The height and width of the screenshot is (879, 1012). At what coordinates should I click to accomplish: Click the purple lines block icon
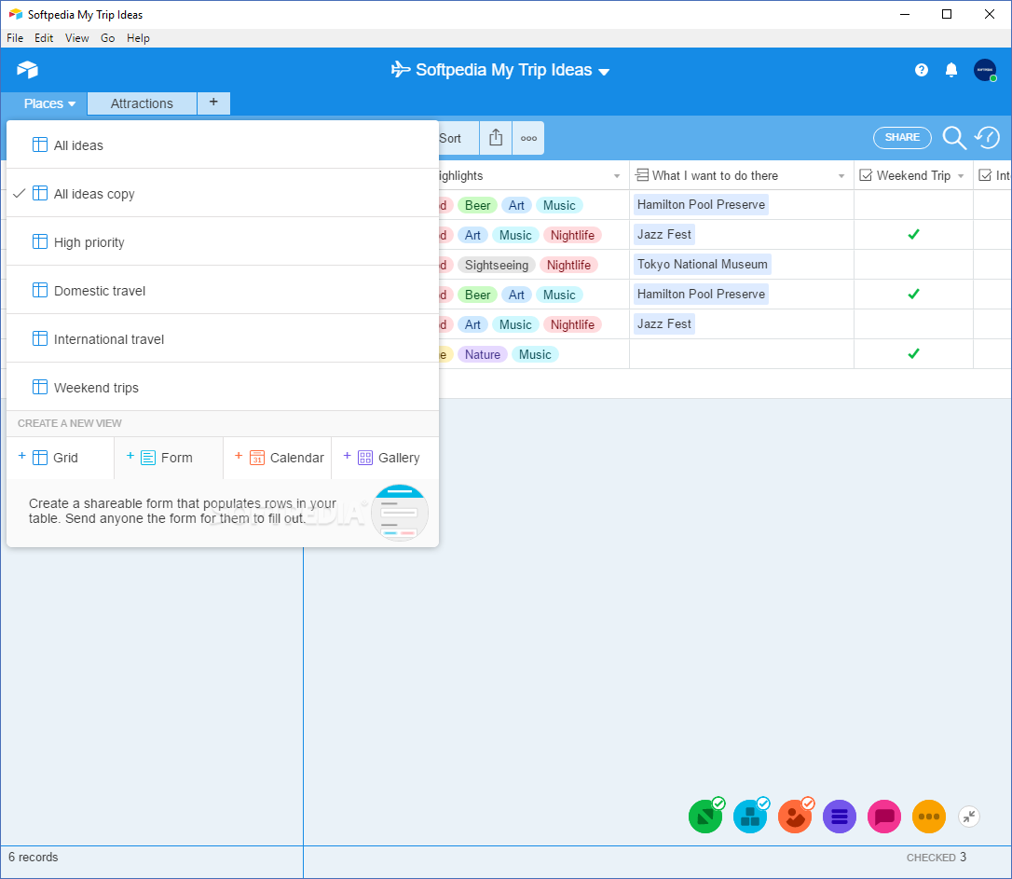(x=839, y=817)
